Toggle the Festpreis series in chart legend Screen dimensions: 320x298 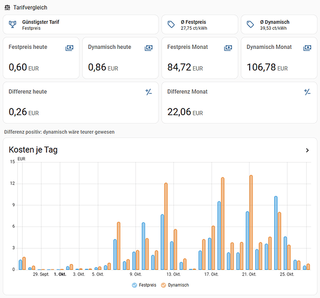tap(144, 285)
